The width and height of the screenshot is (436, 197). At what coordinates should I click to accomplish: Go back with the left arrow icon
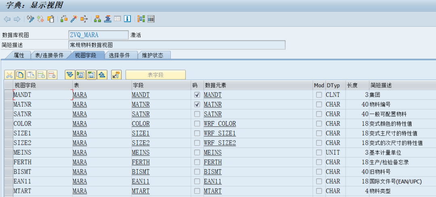(x=7, y=19)
